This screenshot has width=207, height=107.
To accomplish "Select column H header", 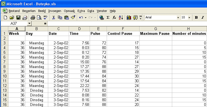I will pos(188,29).
